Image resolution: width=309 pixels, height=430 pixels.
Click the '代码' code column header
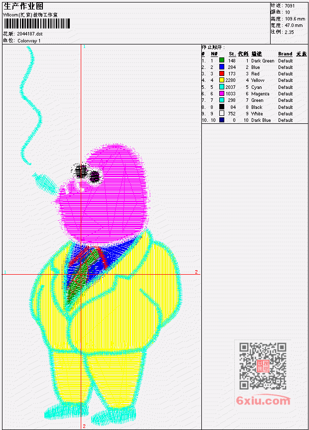pyautogui.click(x=243, y=54)
